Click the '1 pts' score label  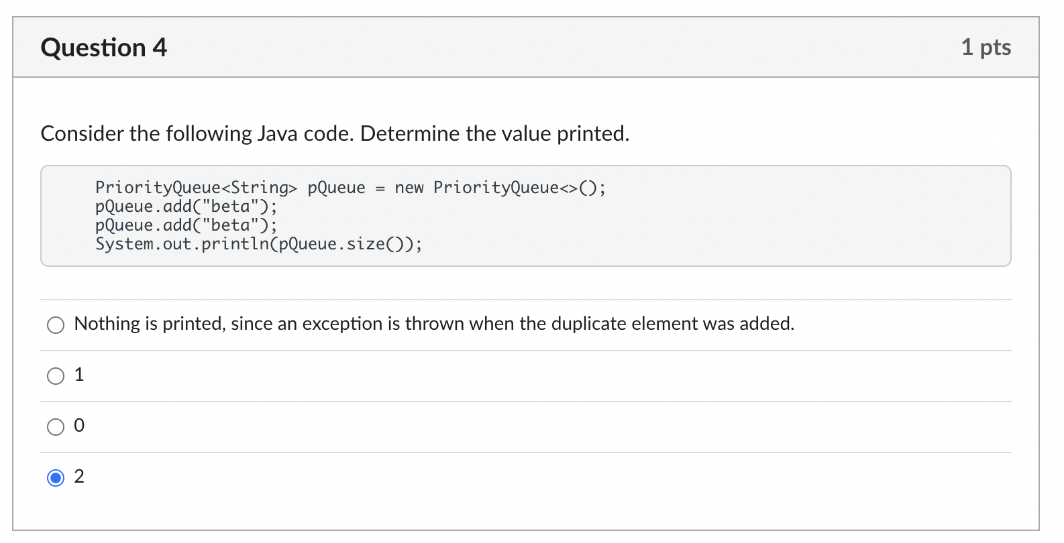pos(986,48)
